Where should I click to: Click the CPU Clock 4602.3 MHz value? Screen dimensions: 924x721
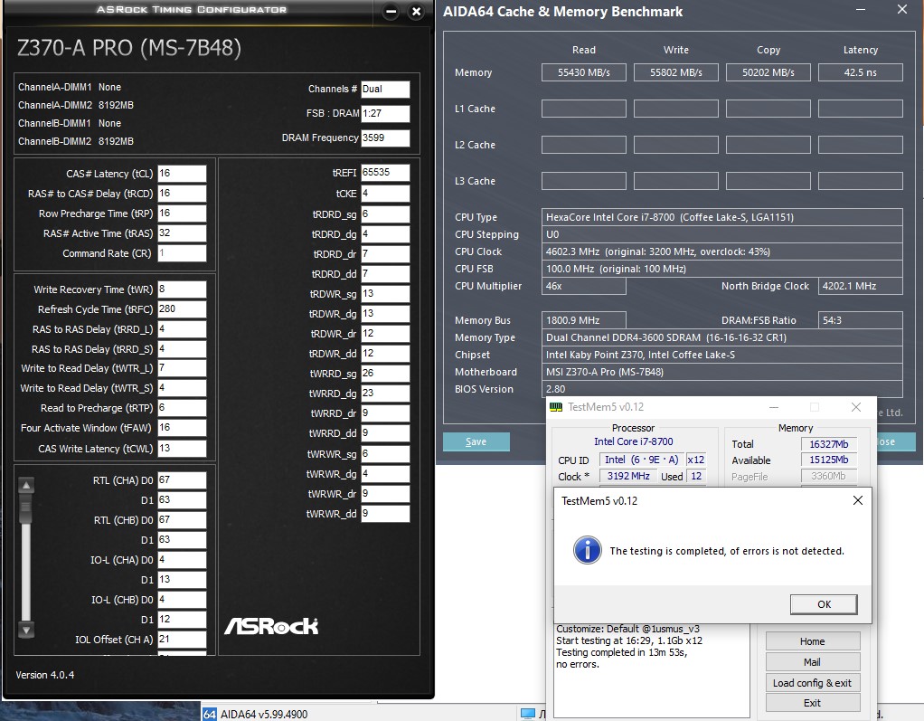(x=721, y=251)
